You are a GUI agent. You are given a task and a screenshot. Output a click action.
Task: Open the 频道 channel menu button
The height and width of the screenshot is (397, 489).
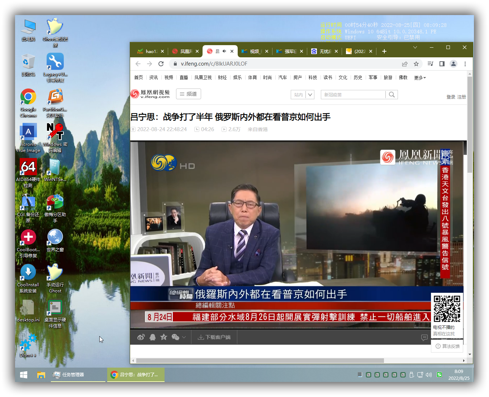189,94
